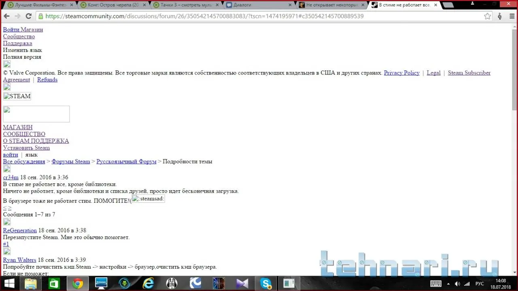Open the Chrome menu (three dots)

point(512,16)
